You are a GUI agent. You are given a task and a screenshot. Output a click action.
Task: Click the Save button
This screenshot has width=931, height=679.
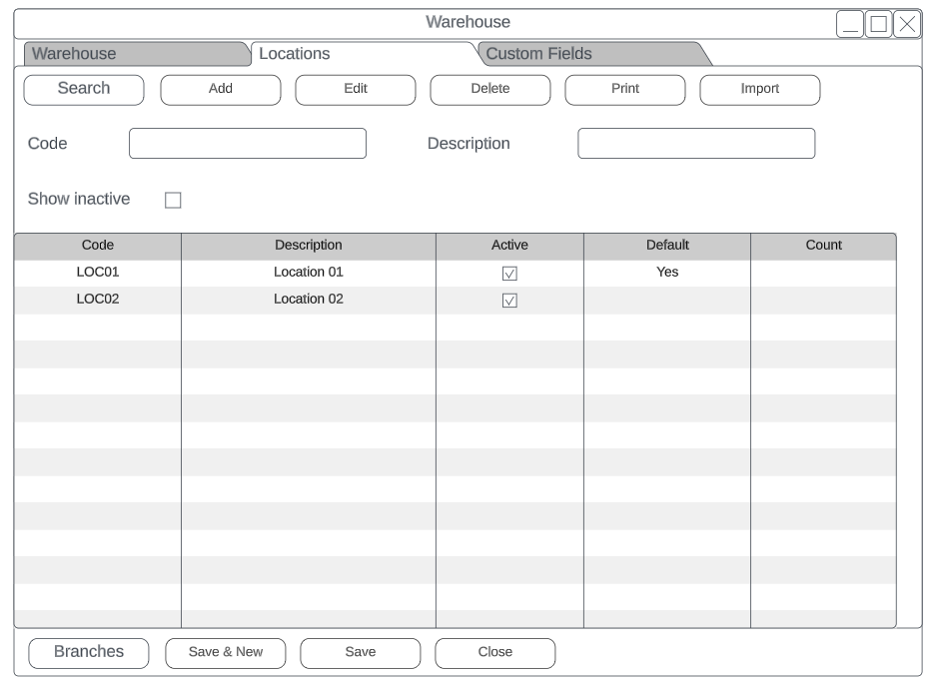tap(360, 653)
